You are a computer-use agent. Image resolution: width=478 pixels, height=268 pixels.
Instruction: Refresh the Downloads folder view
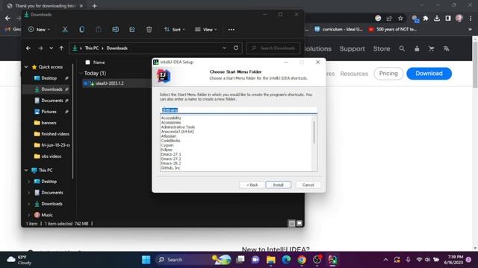[x=236, y=48]
